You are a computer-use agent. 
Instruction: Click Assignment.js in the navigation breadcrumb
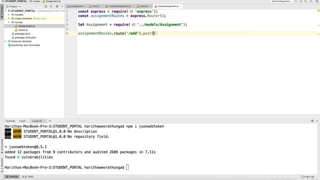(x=53, y=1)
